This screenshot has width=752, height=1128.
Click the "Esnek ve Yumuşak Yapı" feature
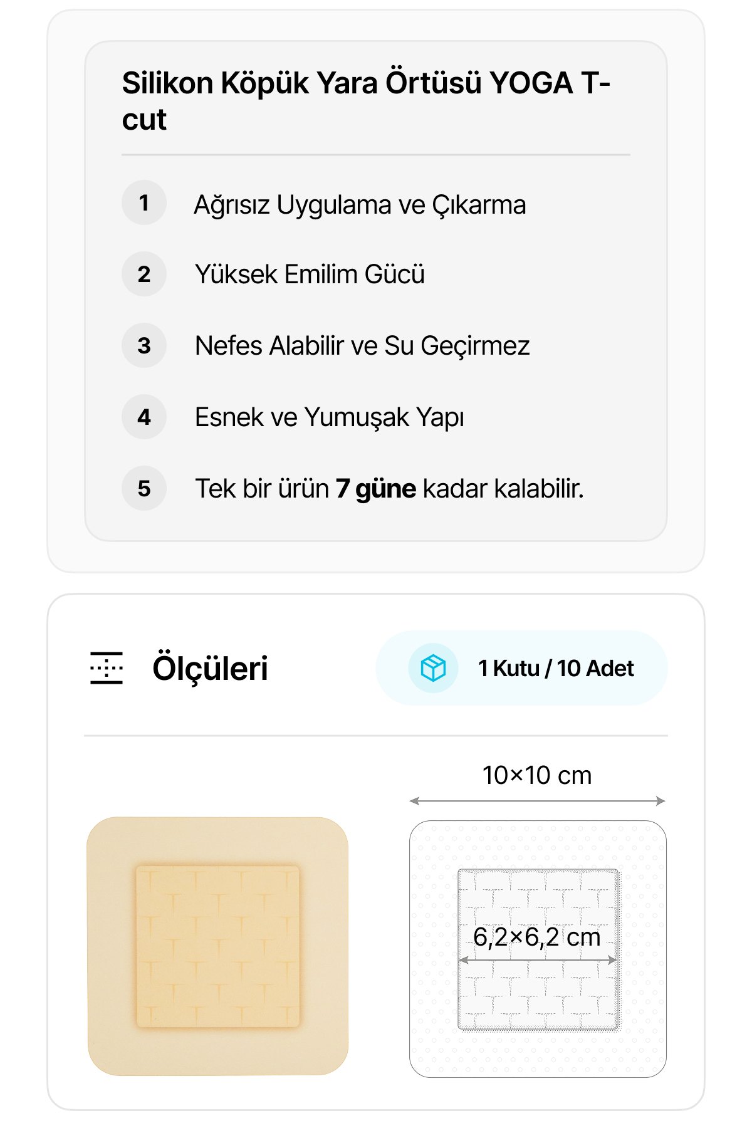[330, 417]
